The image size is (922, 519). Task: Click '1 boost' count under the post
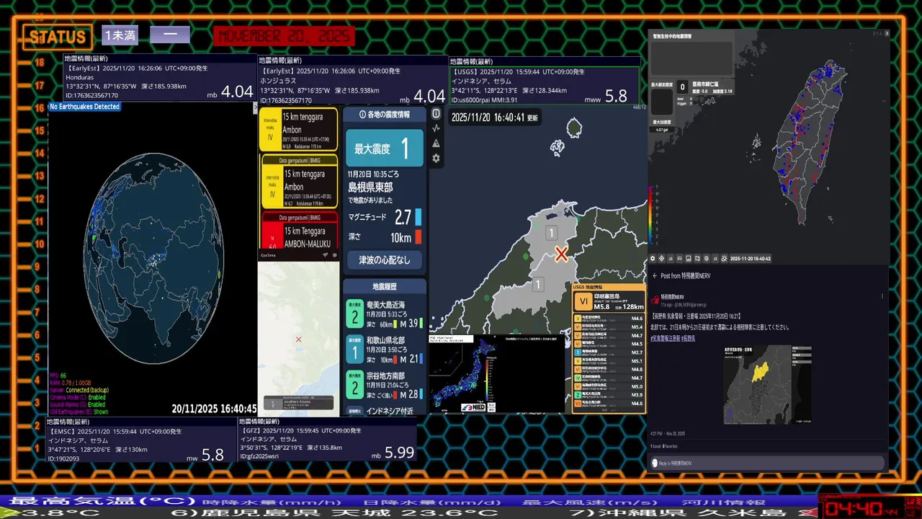coord(655,446)
